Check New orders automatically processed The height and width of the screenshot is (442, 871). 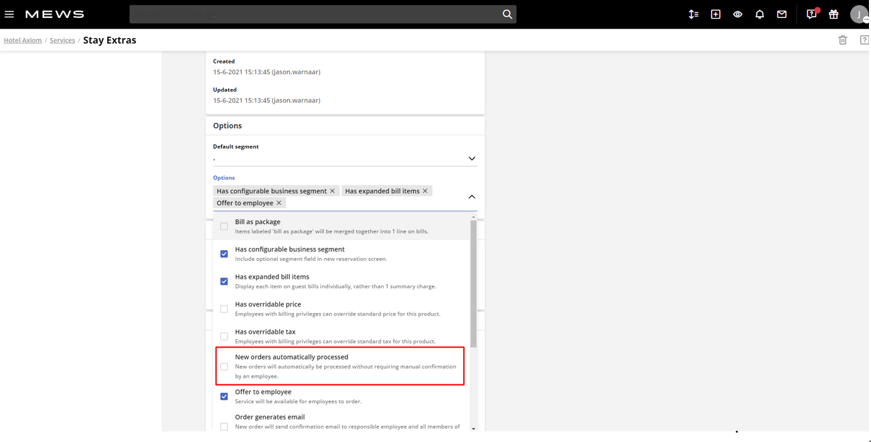[x=224, y=366]
